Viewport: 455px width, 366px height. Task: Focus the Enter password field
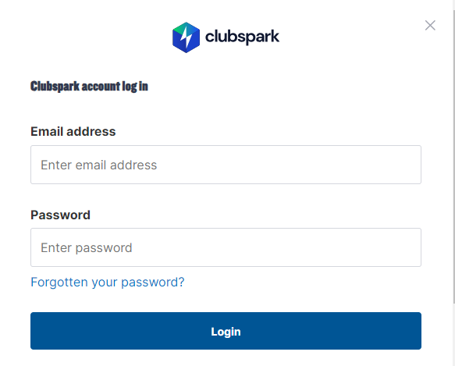click(x=226, y=247)
